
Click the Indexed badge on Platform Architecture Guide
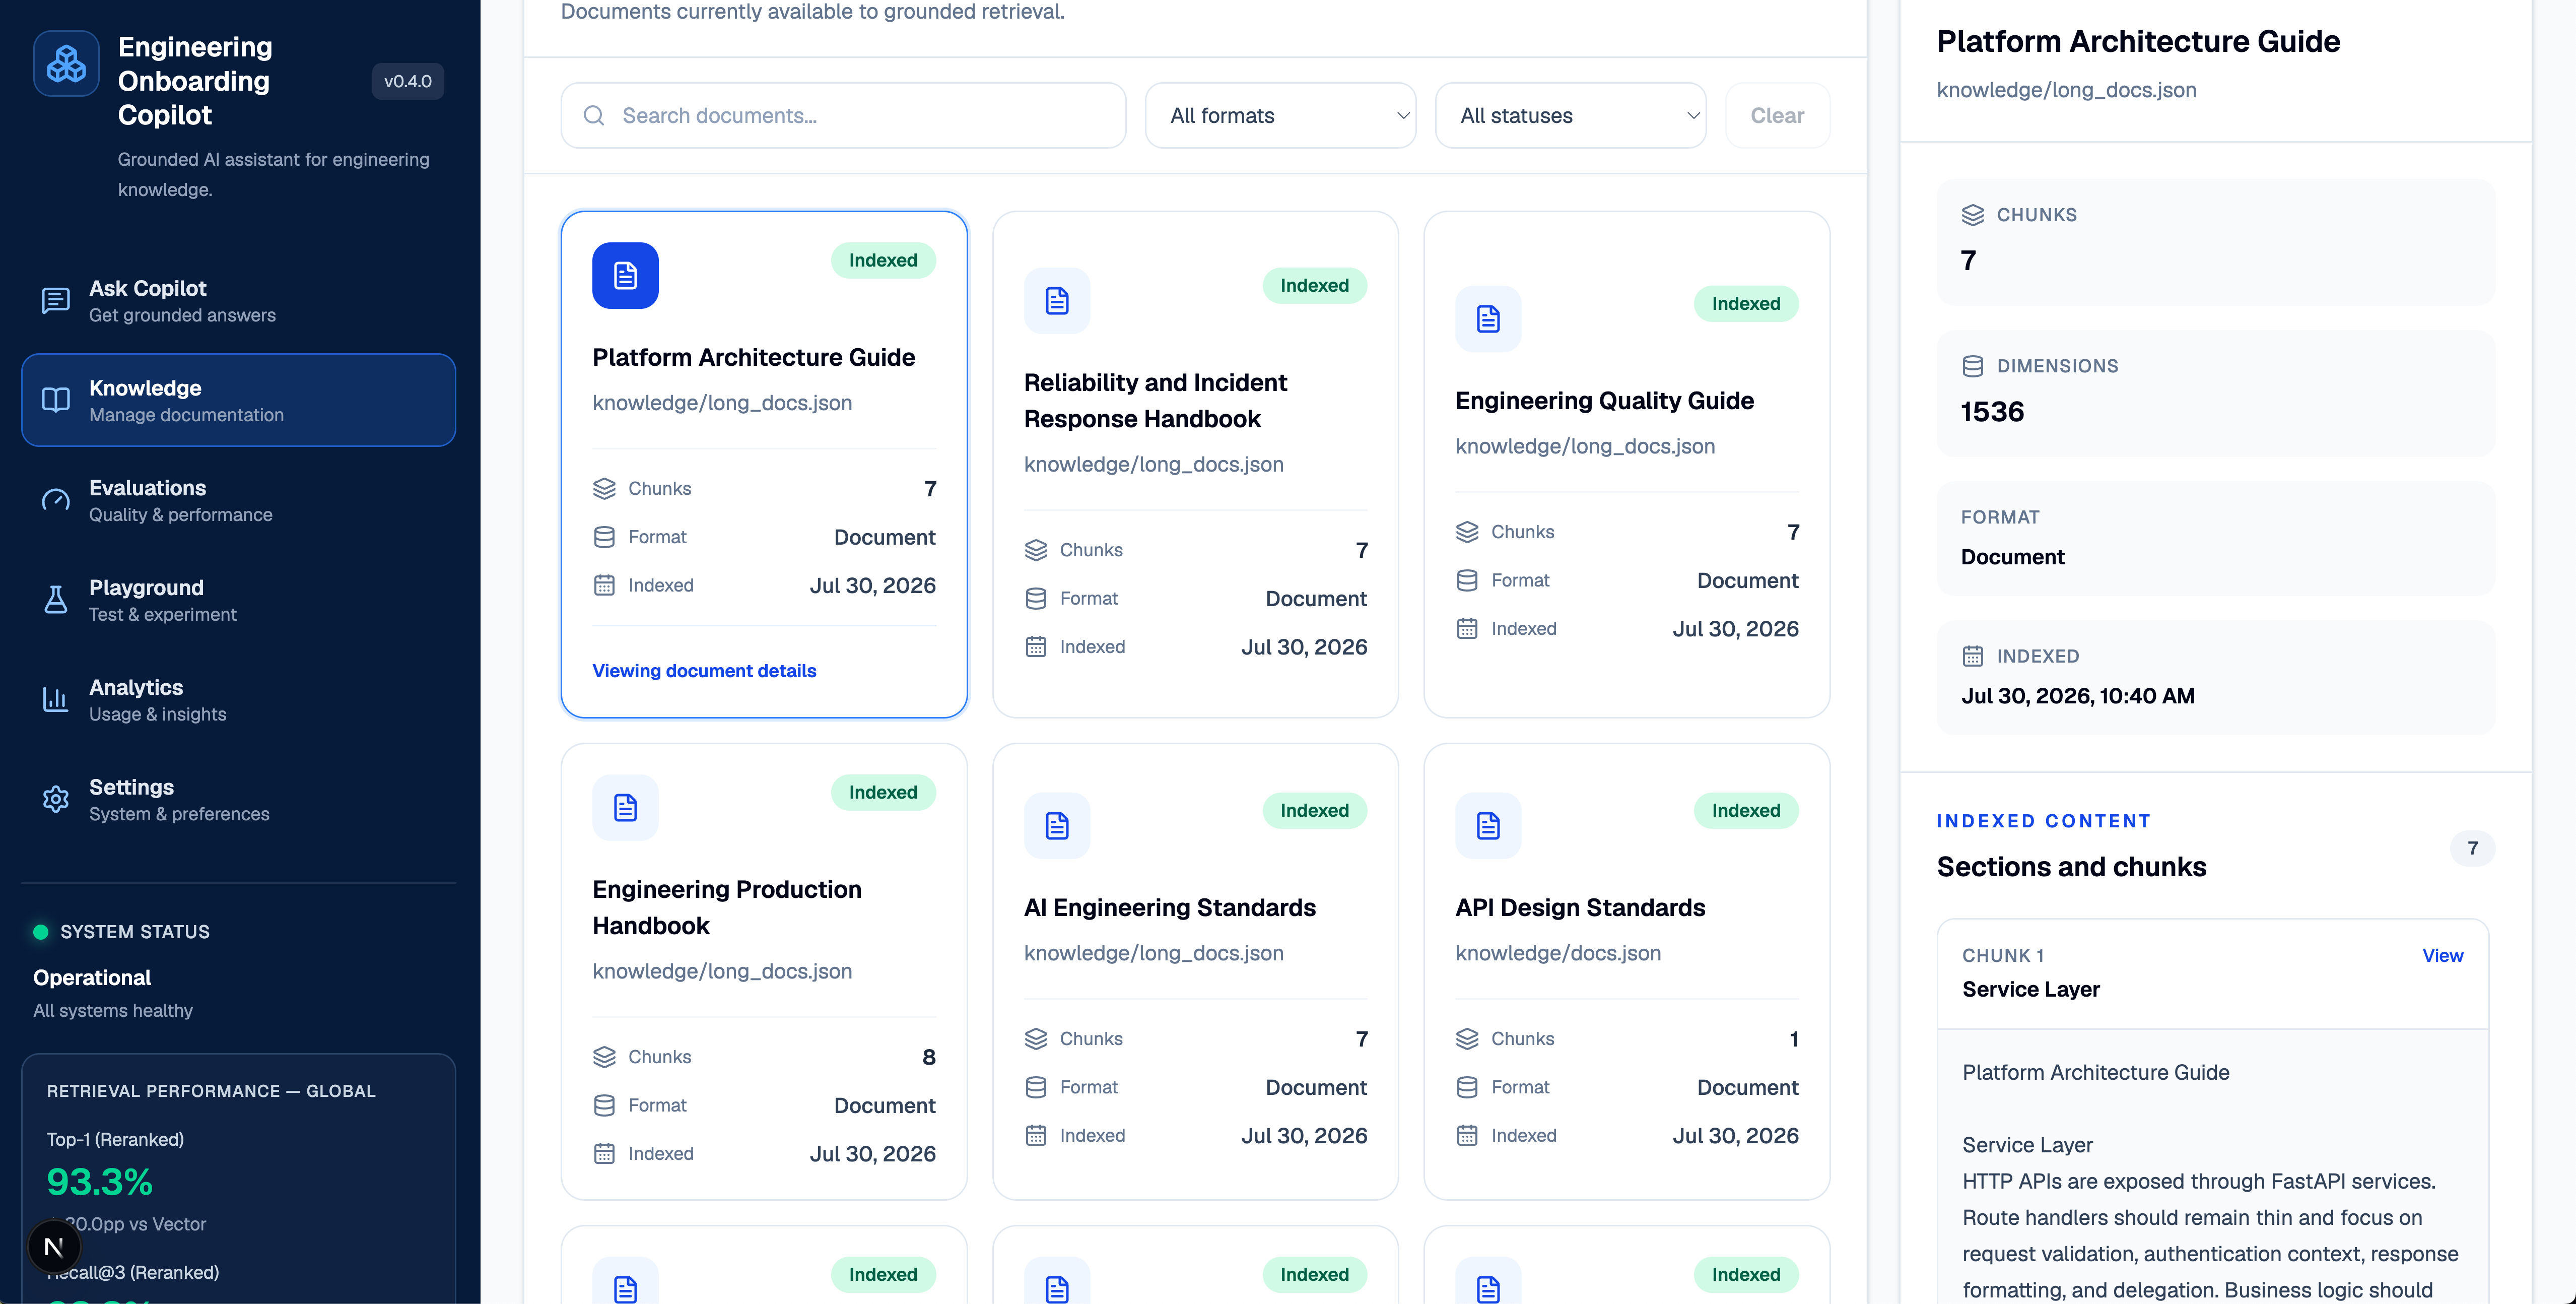tap(883, 260)
